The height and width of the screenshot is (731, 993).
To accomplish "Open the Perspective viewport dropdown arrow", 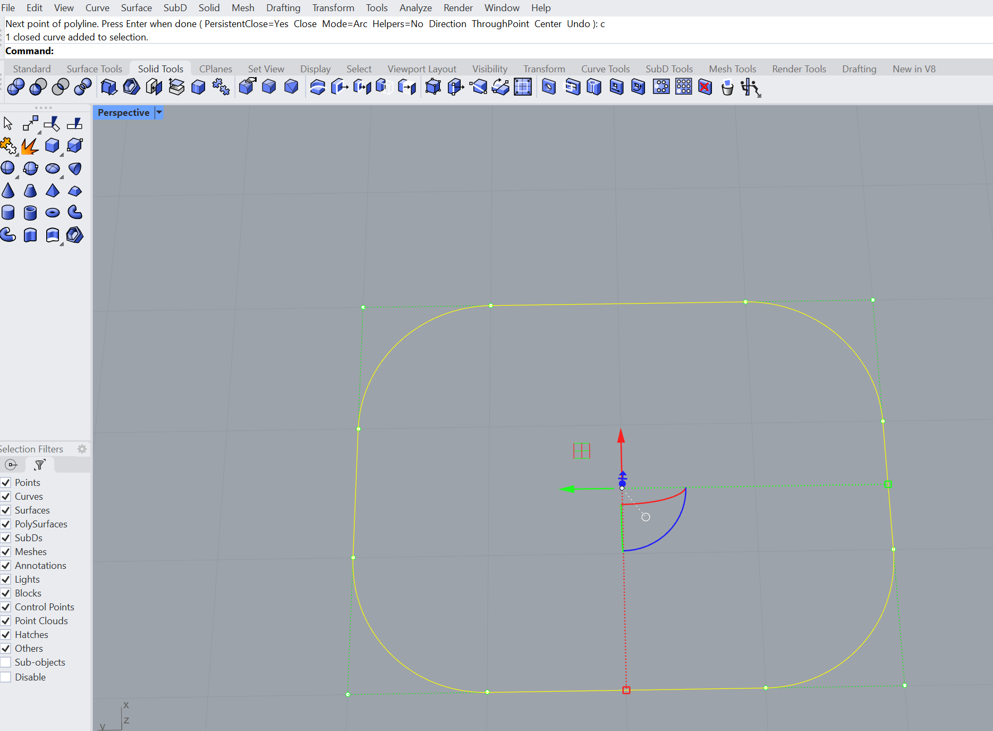I will [159, 113].
